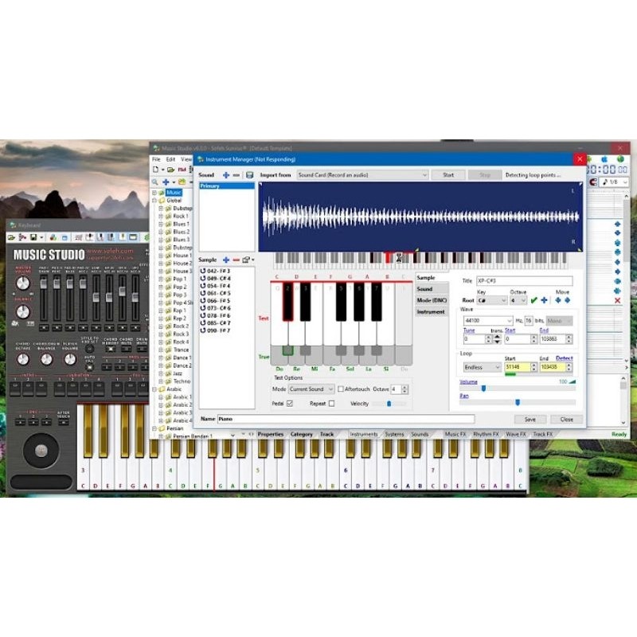Click the Save button

[x=530, y=419]
